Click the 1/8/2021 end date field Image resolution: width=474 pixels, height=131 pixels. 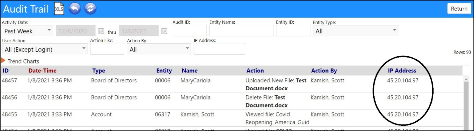pos(139,31)
